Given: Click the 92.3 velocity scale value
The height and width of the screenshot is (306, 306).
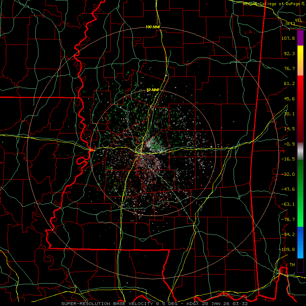Looking at the screenshot, I should coord(289,53).
